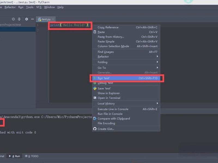Select File Encoding option

pyautogui.click(x=126, y=123)
